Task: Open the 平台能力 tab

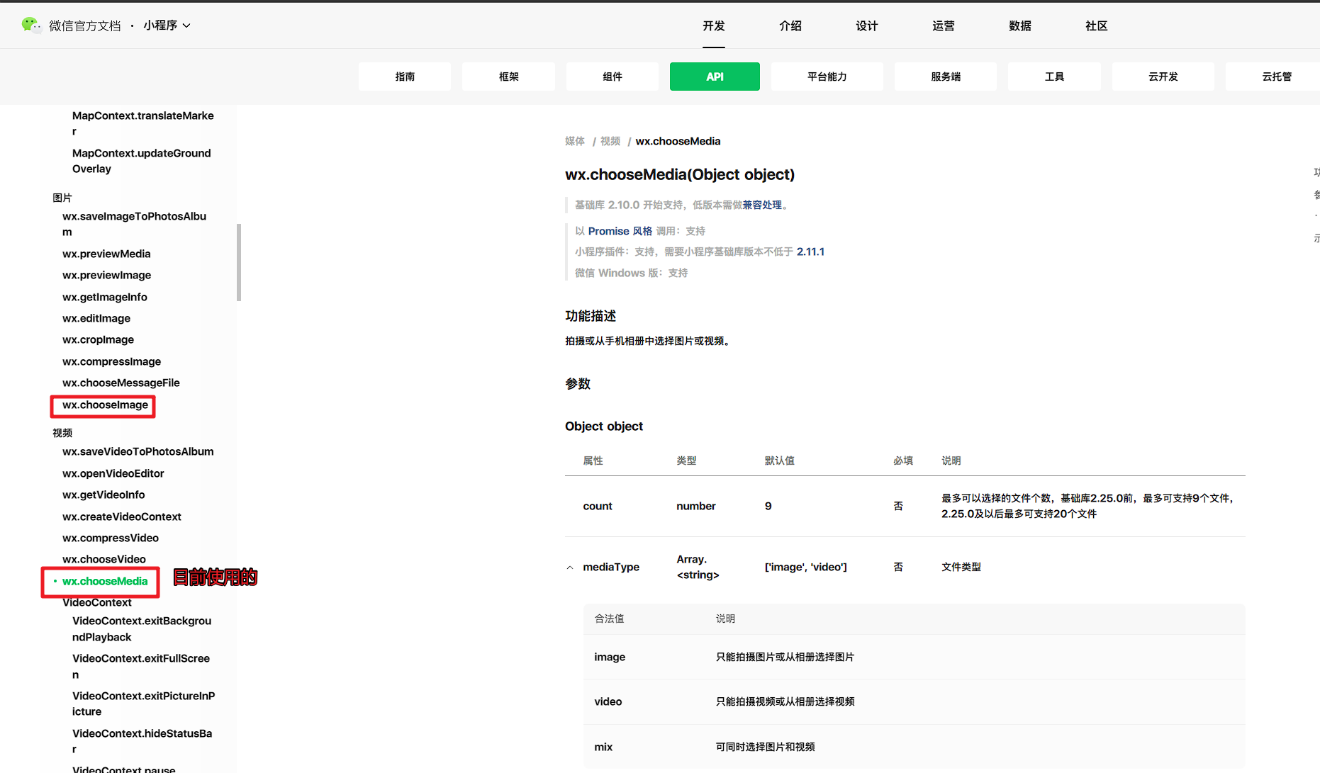Action: [x=827, y=77]
